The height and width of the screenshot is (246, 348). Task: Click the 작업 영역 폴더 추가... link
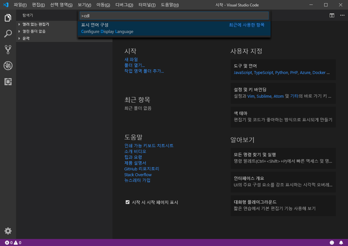tap(144, 71)
